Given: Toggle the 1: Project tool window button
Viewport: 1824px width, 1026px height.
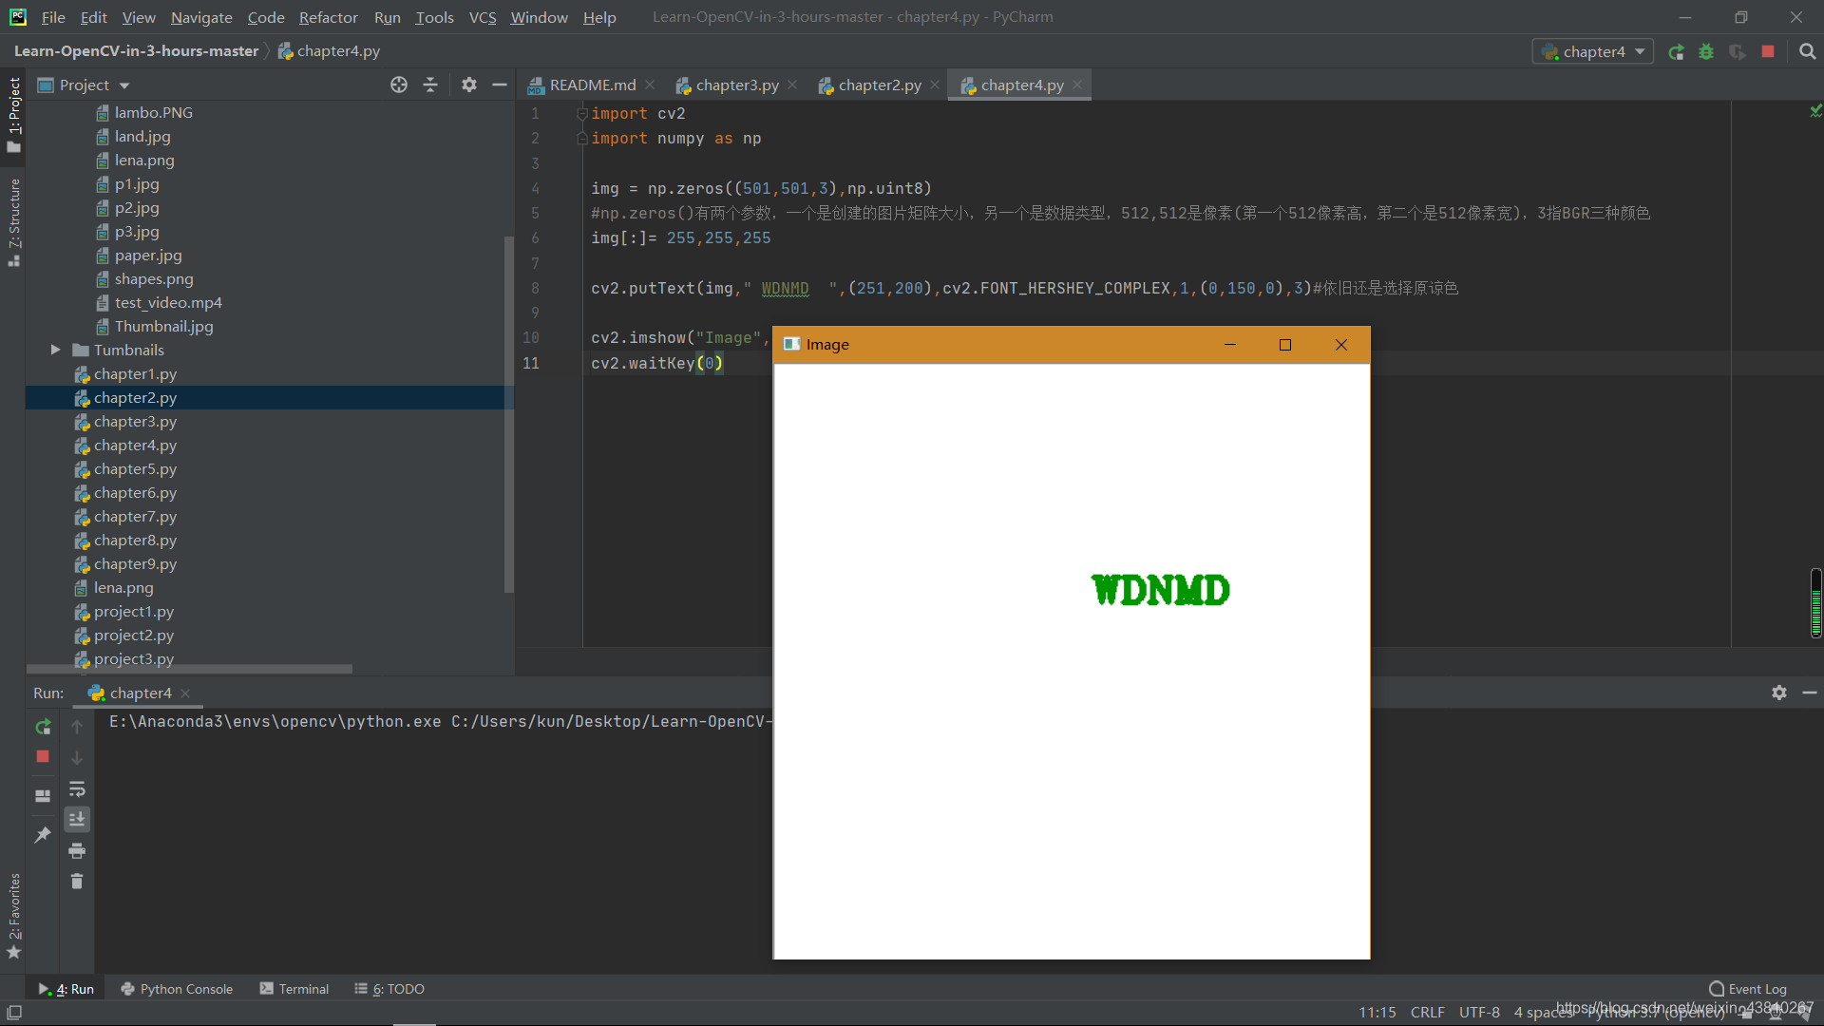Looking at the screenshot, I should [13, 115].
